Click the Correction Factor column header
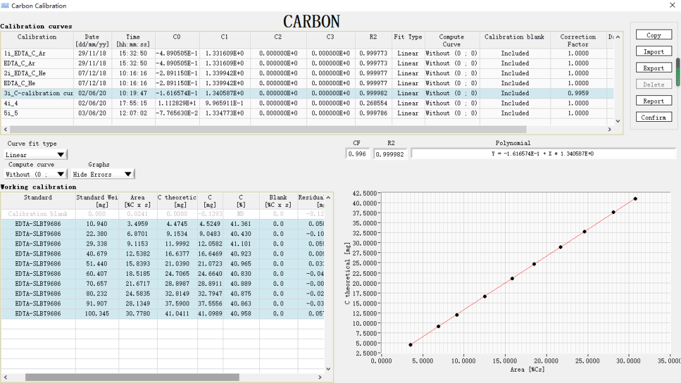 coord(578,41)
